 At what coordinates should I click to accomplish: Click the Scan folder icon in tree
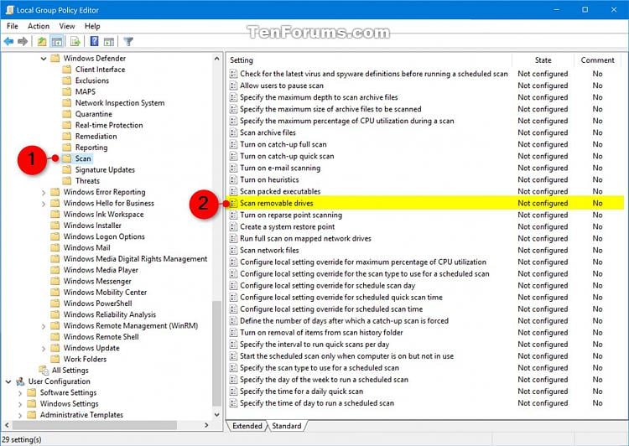[x=67, y=158]
